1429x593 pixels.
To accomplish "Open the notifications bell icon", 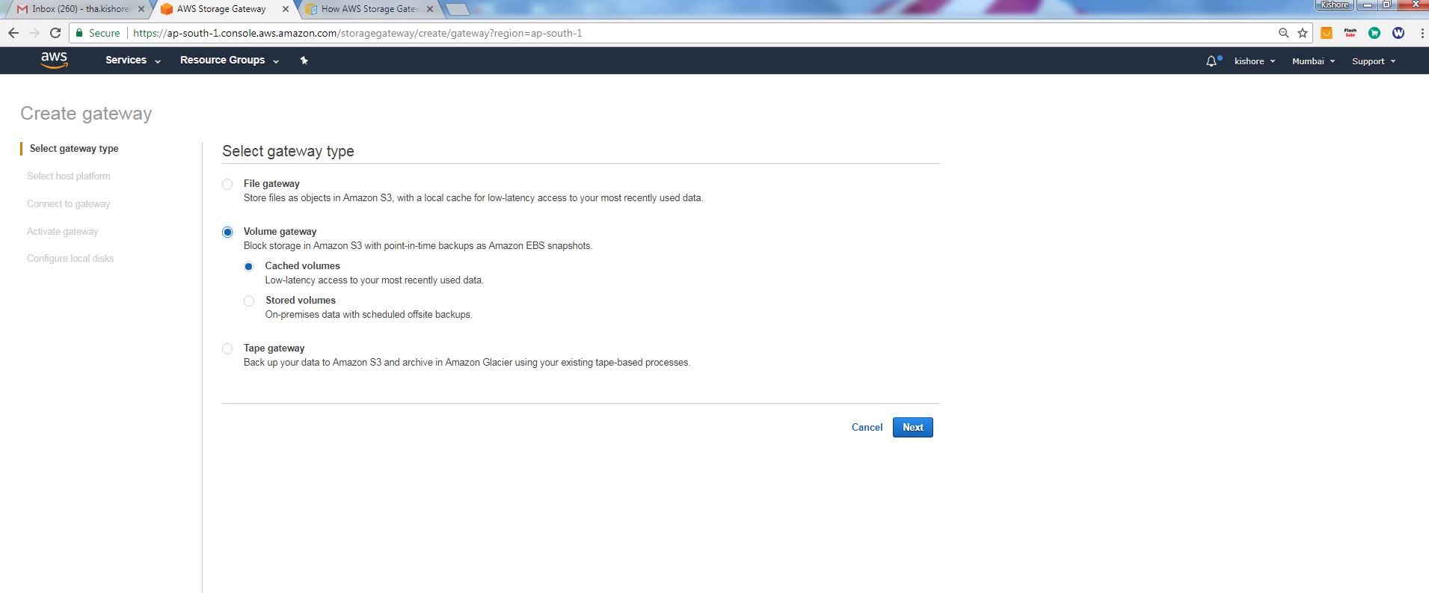I will pyautogui.click(x=1211, y=61).
